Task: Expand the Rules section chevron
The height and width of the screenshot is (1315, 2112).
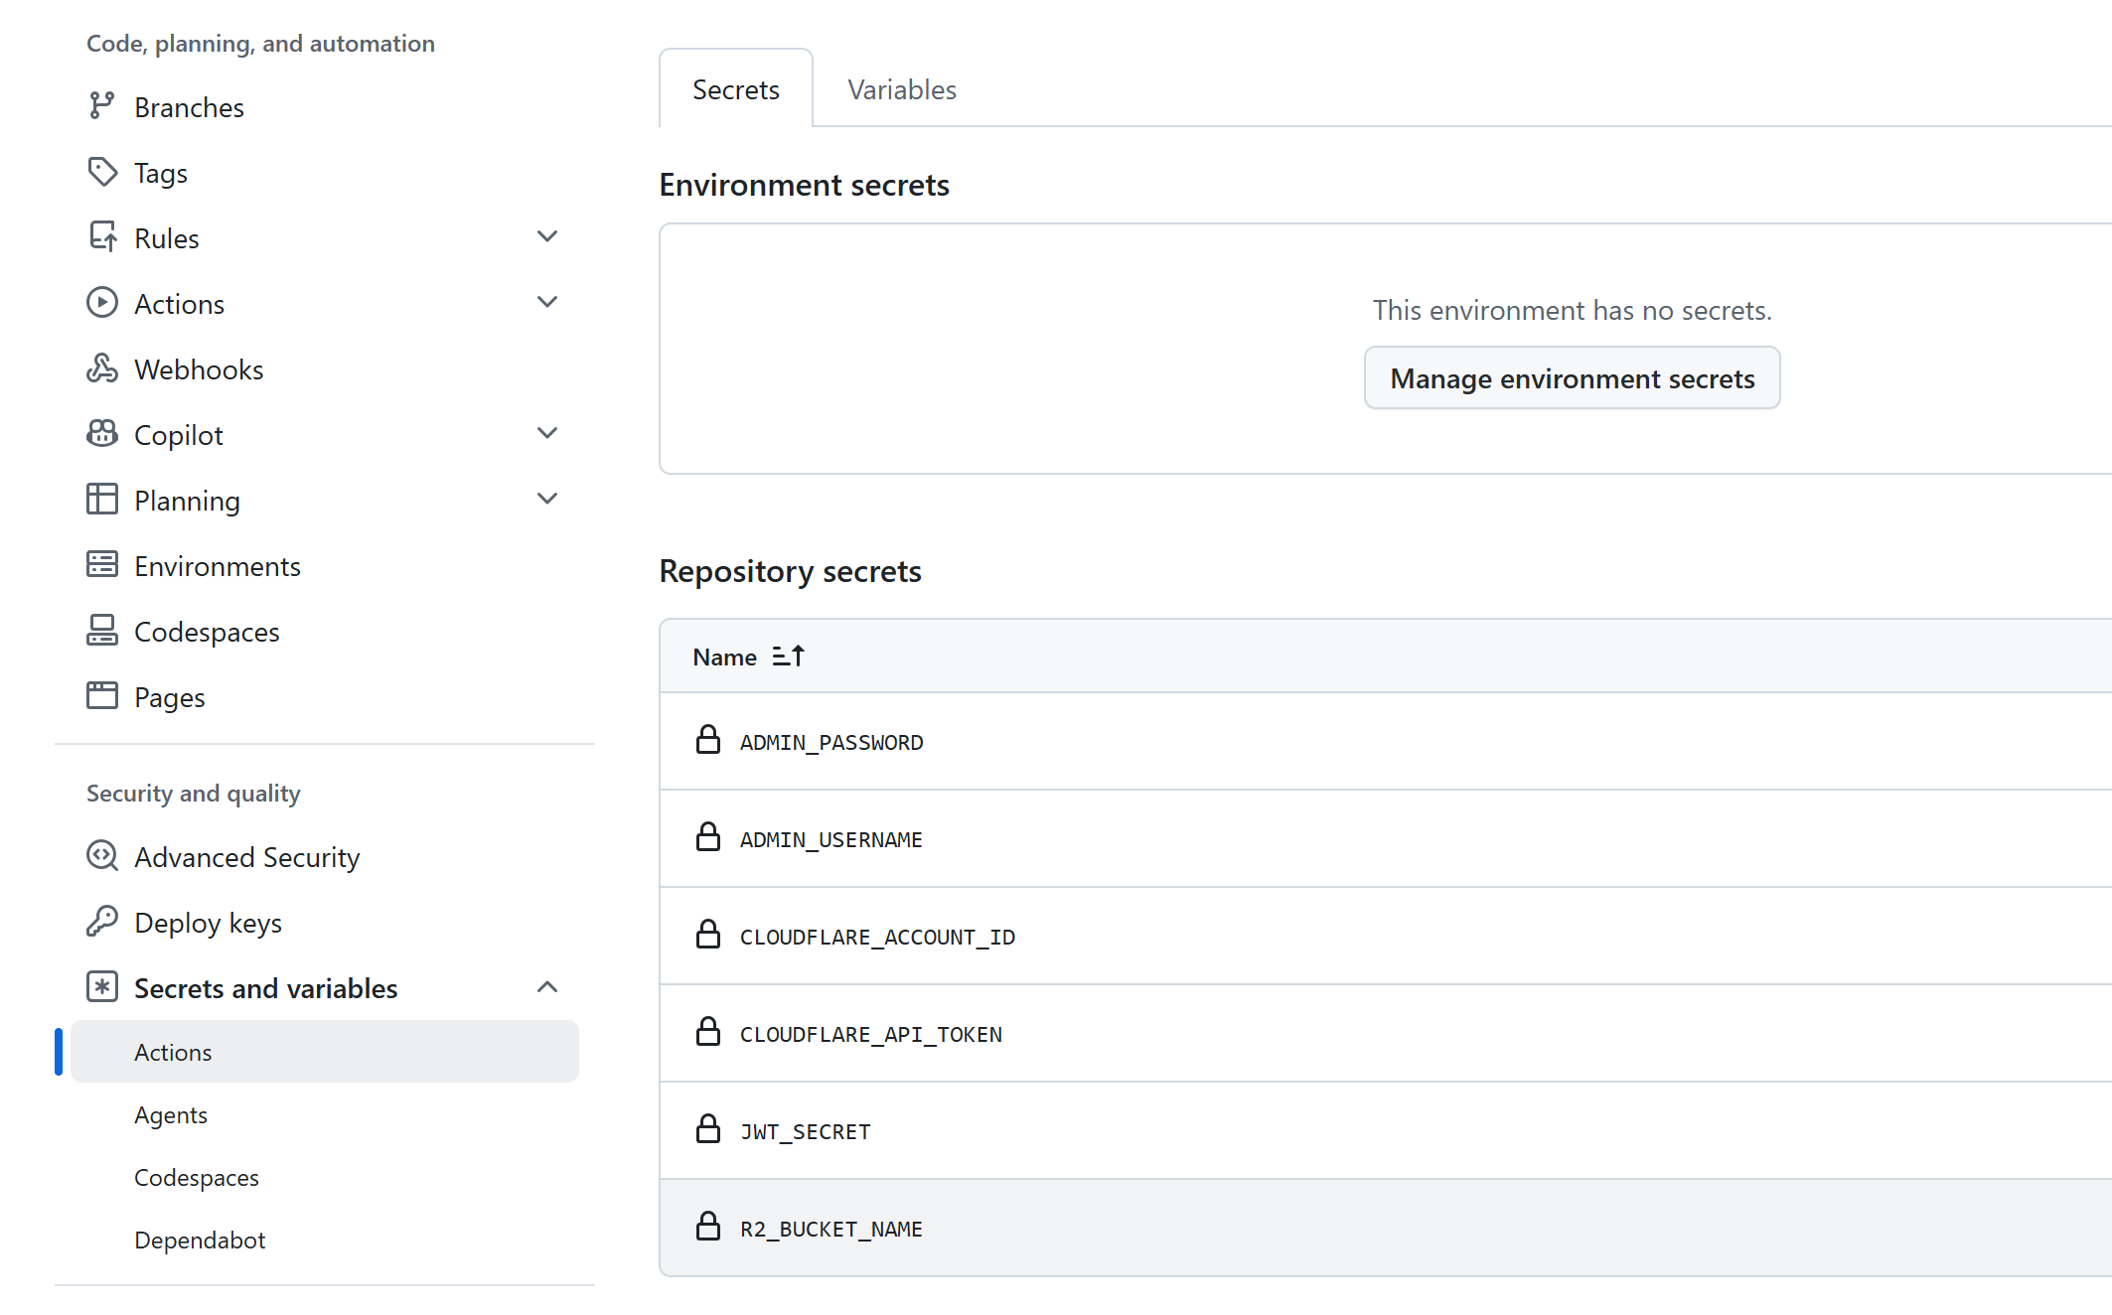Action: click(x=547, y=237)
